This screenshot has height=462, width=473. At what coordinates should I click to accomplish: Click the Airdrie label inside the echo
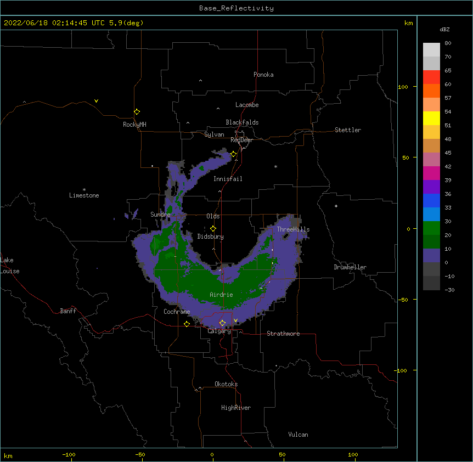point(222,295)
